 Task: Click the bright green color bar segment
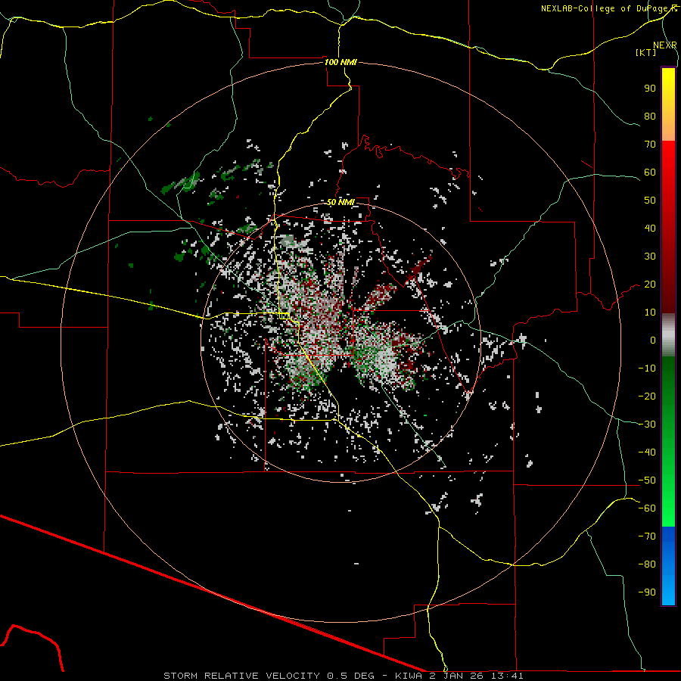668,499
